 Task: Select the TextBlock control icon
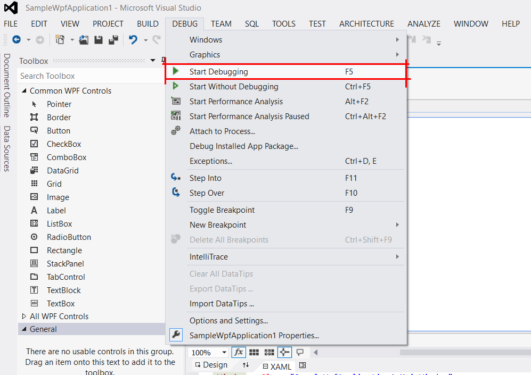click(34, 290)
